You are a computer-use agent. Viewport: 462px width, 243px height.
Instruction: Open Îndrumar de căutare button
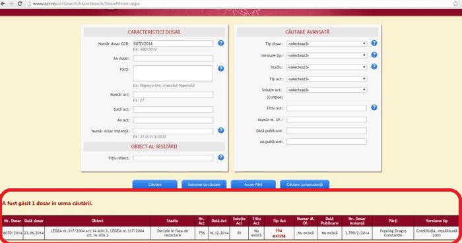(204, 184)
